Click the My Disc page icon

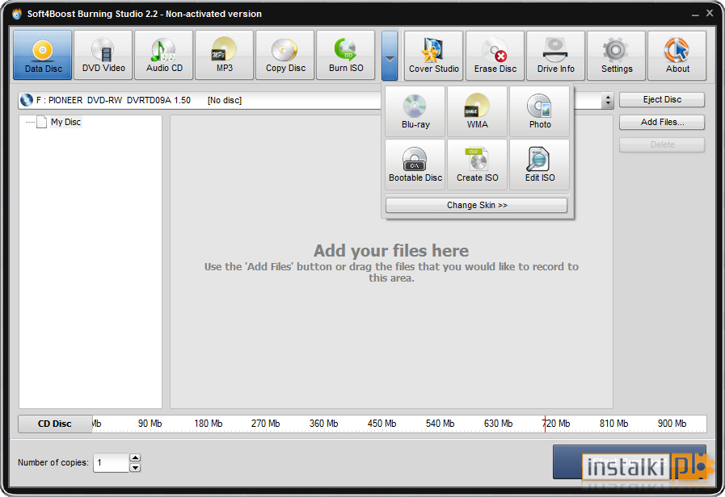click(x=41, y=123)
